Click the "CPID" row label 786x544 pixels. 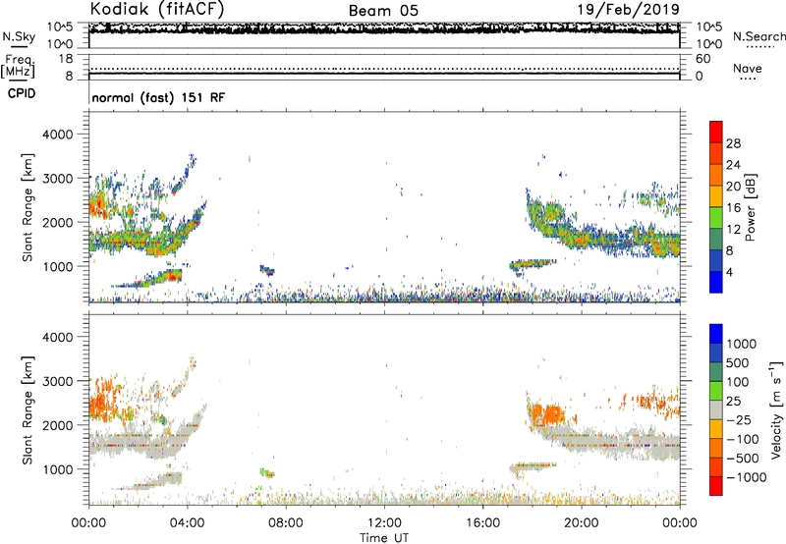(22, 93)
